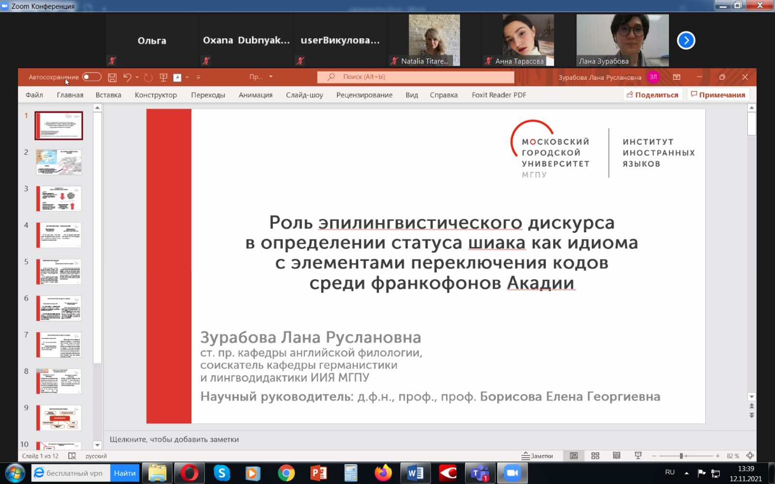Open the Рецензирование ribbon tab
This screenshot has width=775, height=484.
[x=363, y=95]
